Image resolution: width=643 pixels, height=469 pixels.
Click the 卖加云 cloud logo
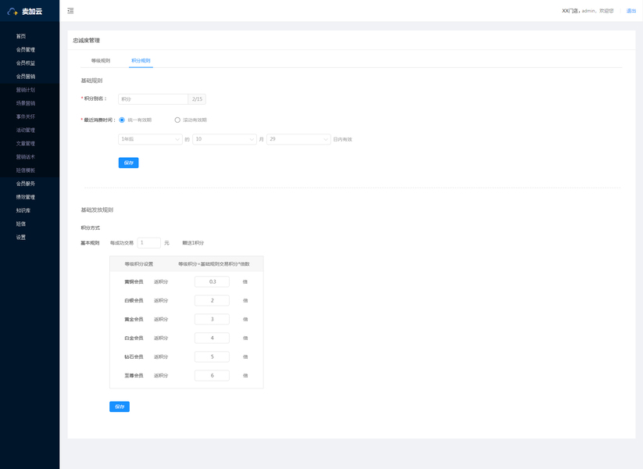click(x=13, y=12)
